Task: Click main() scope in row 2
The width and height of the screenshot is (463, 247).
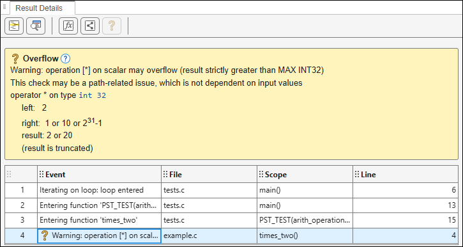Action: tap(305, 205)
